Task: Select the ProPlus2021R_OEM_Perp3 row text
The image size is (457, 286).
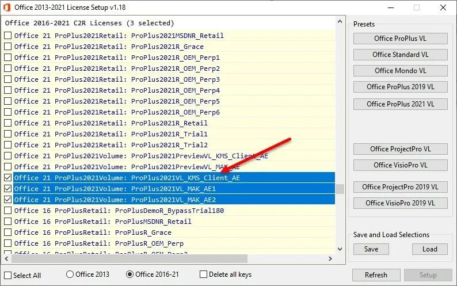Action: click(117, 79)
